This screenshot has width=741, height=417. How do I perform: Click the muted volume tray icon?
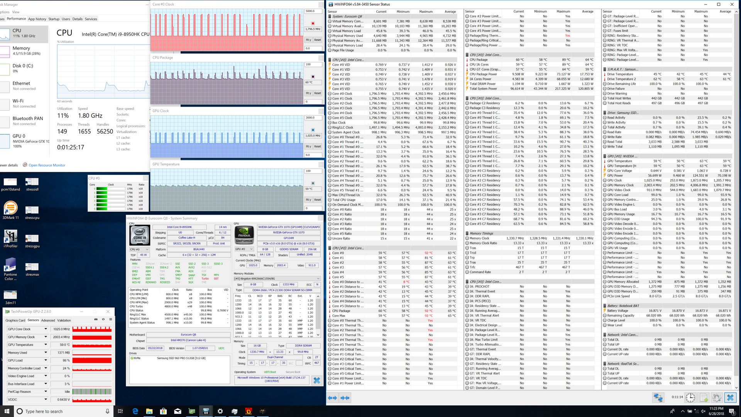[703, 411]
